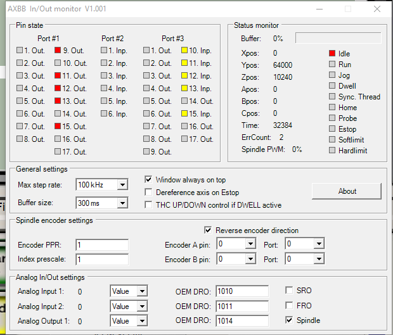This screenshot has height=335, width=393.
Task: Click the red Idle status indicator
Action: coord(332,53)
